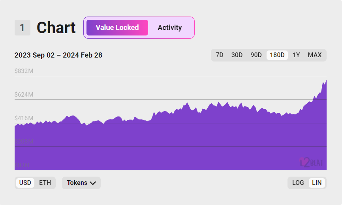342x205 pixels.
Task: Enable LIN scale for the chart
Action: (317, 183)
